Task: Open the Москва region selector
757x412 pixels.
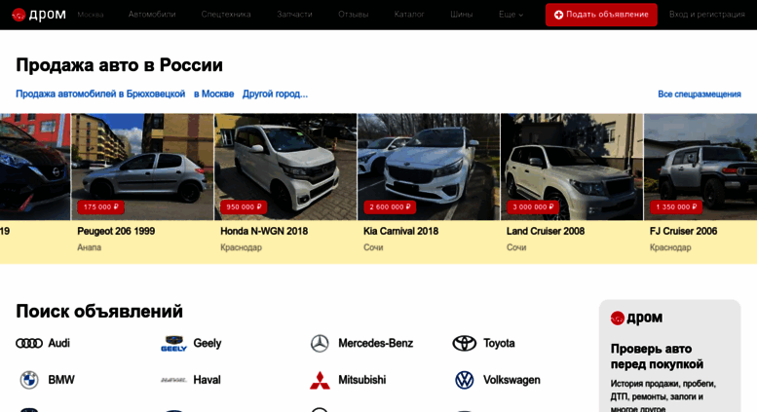Action: pos(91,15)
